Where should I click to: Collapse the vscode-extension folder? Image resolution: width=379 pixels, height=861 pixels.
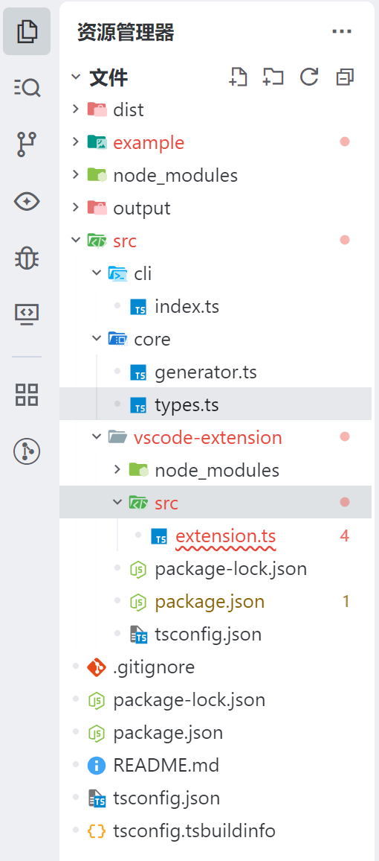click(216, 437)
